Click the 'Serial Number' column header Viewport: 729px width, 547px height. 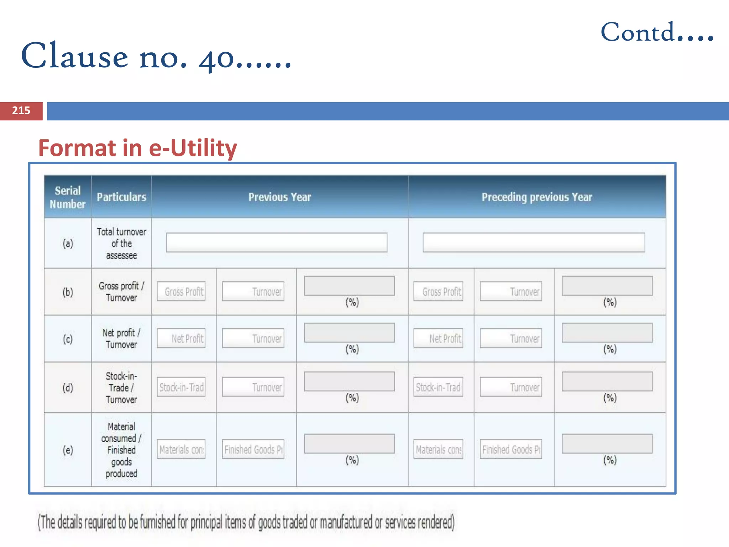(x=68, y=197)
